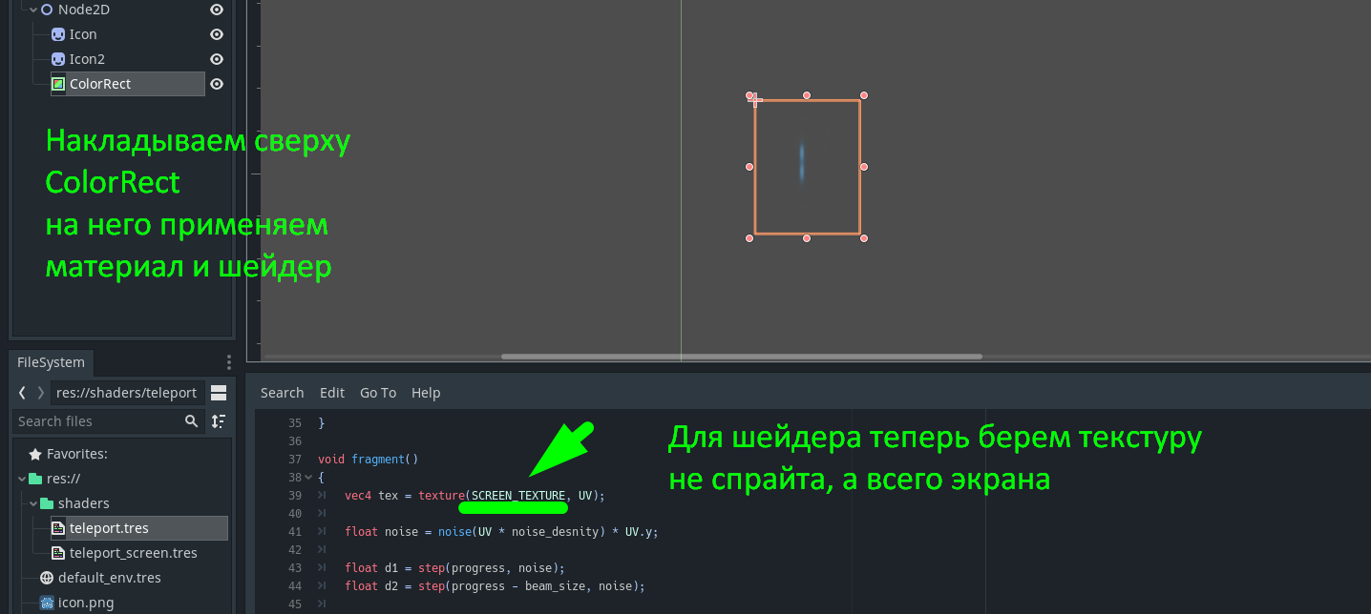Click ColorRect left-middle resize handle
Viewport: 1371px width, 614px height.
click(749, 167)
